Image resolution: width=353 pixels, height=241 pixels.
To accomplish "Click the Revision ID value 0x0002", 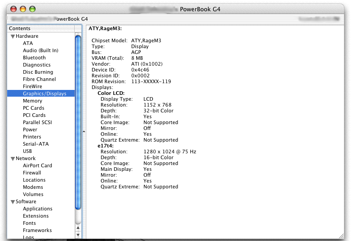I will click(140, 76).
